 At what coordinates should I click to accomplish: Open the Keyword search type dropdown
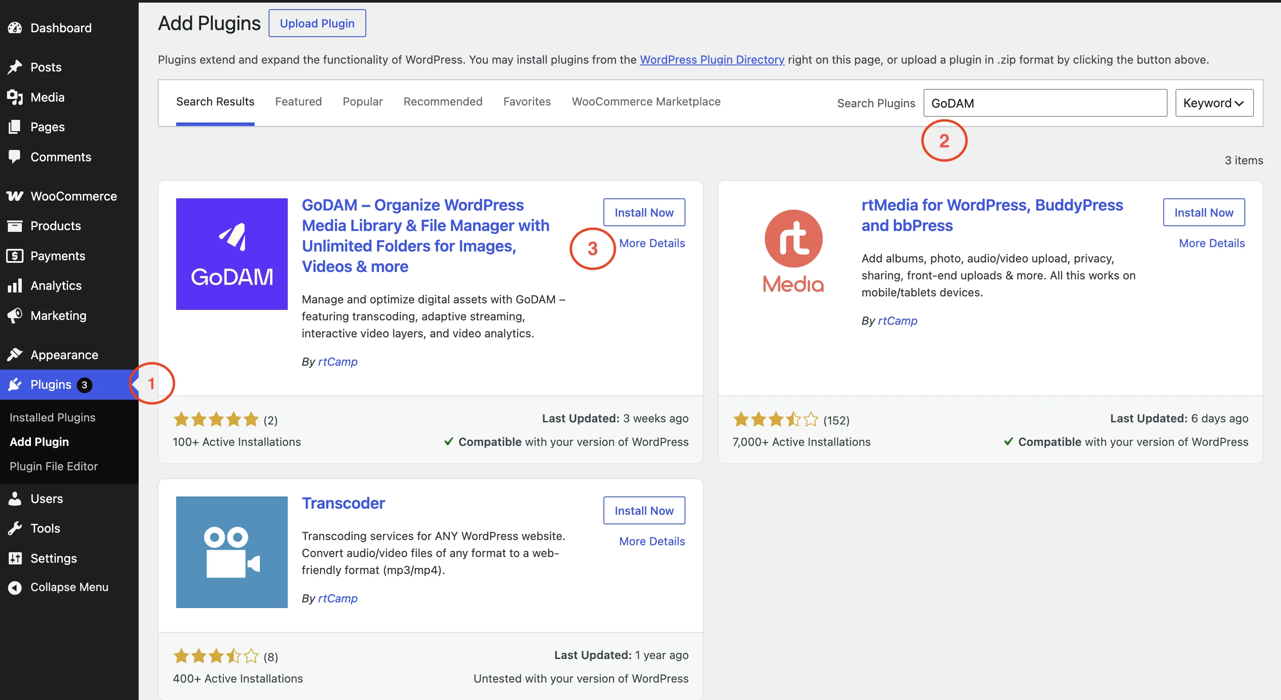point(1214,103)
